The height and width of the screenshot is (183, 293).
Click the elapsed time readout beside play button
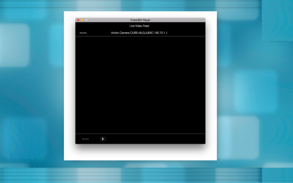coord(85,139)
